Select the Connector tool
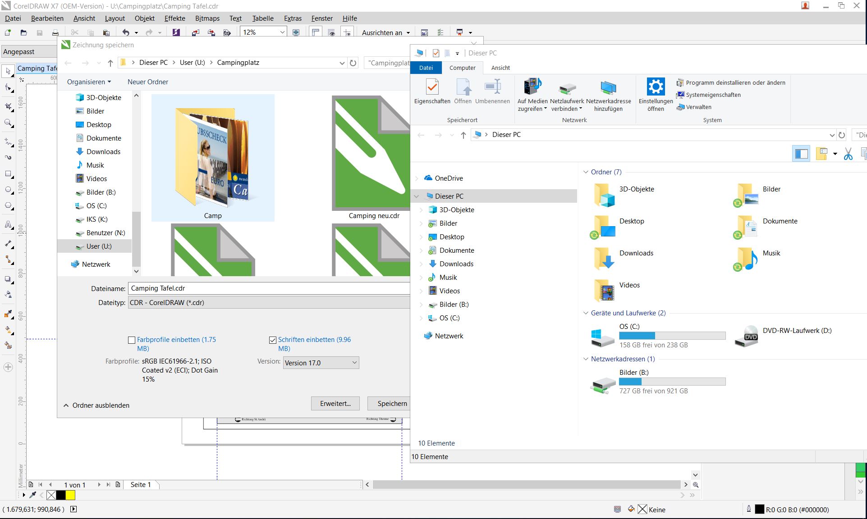Image resolution: width=867 pixels, height=519 pixels. coord(8,260)
